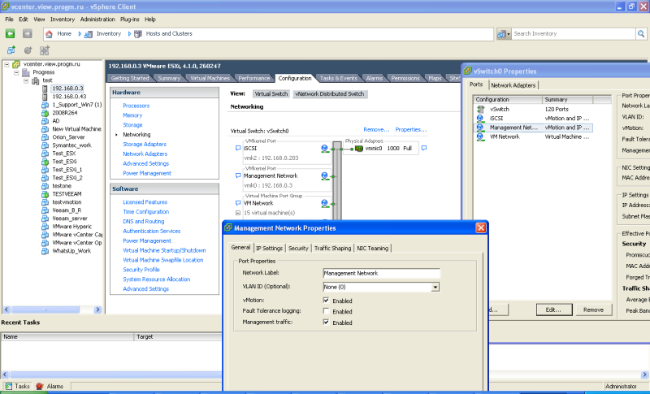The height and width of the screenshot is (394, 650).
Task: Click the Properties link for vSwitch0
Action: point(411,130)
